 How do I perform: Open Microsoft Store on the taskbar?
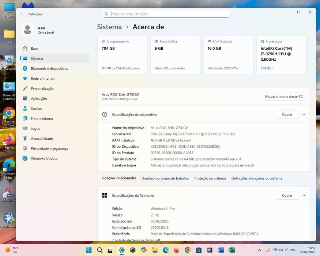pyautogui.click(x=199, y=250)
